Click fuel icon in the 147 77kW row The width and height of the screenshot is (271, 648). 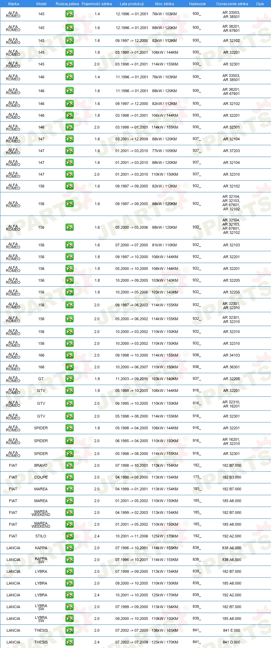pyautogui.click(x=69, y=151)
